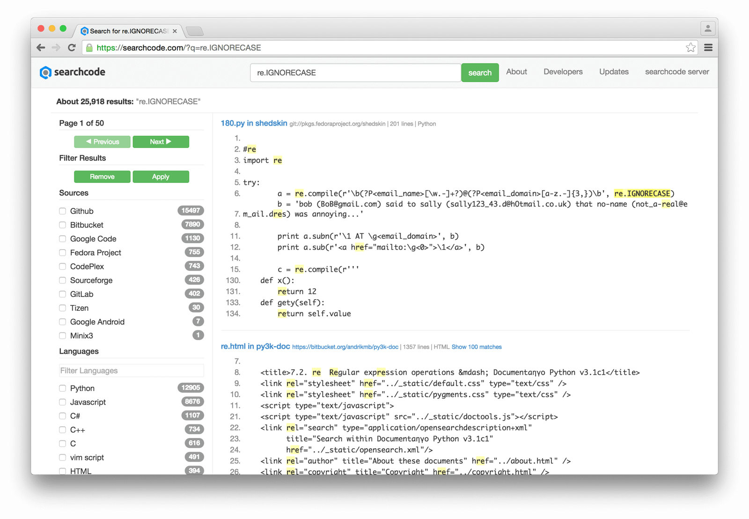Open the Developers menu item
Screen dimensions: 749x519
[x=563, y=72]
